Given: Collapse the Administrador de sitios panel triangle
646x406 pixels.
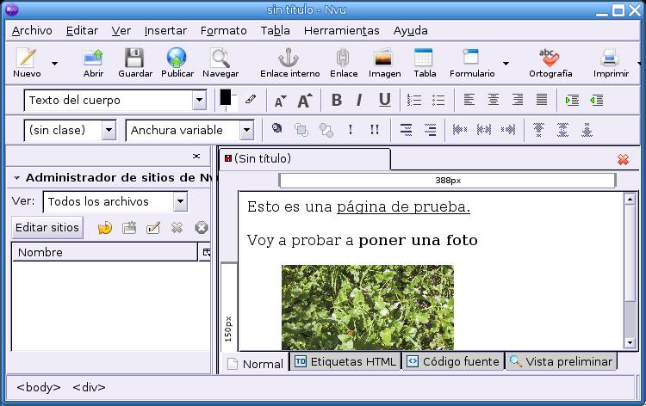Looking at the screenshot, I should click(x=16, y=178).
